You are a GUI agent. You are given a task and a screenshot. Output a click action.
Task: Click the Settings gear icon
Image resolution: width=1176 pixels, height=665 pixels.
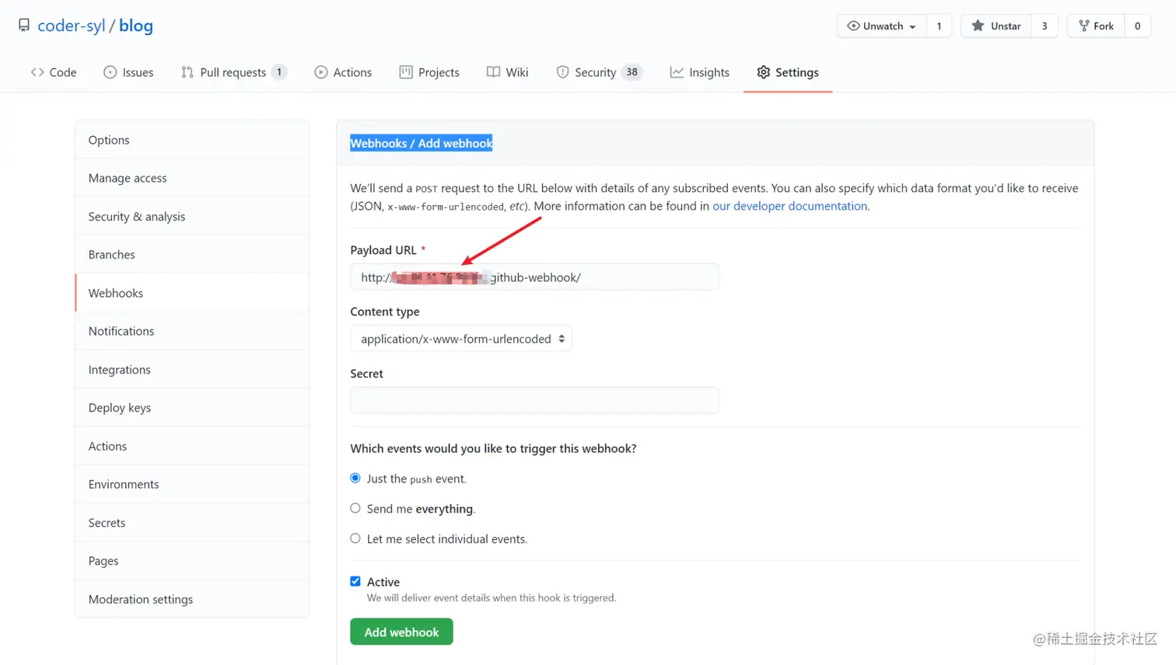click(764, 72)
